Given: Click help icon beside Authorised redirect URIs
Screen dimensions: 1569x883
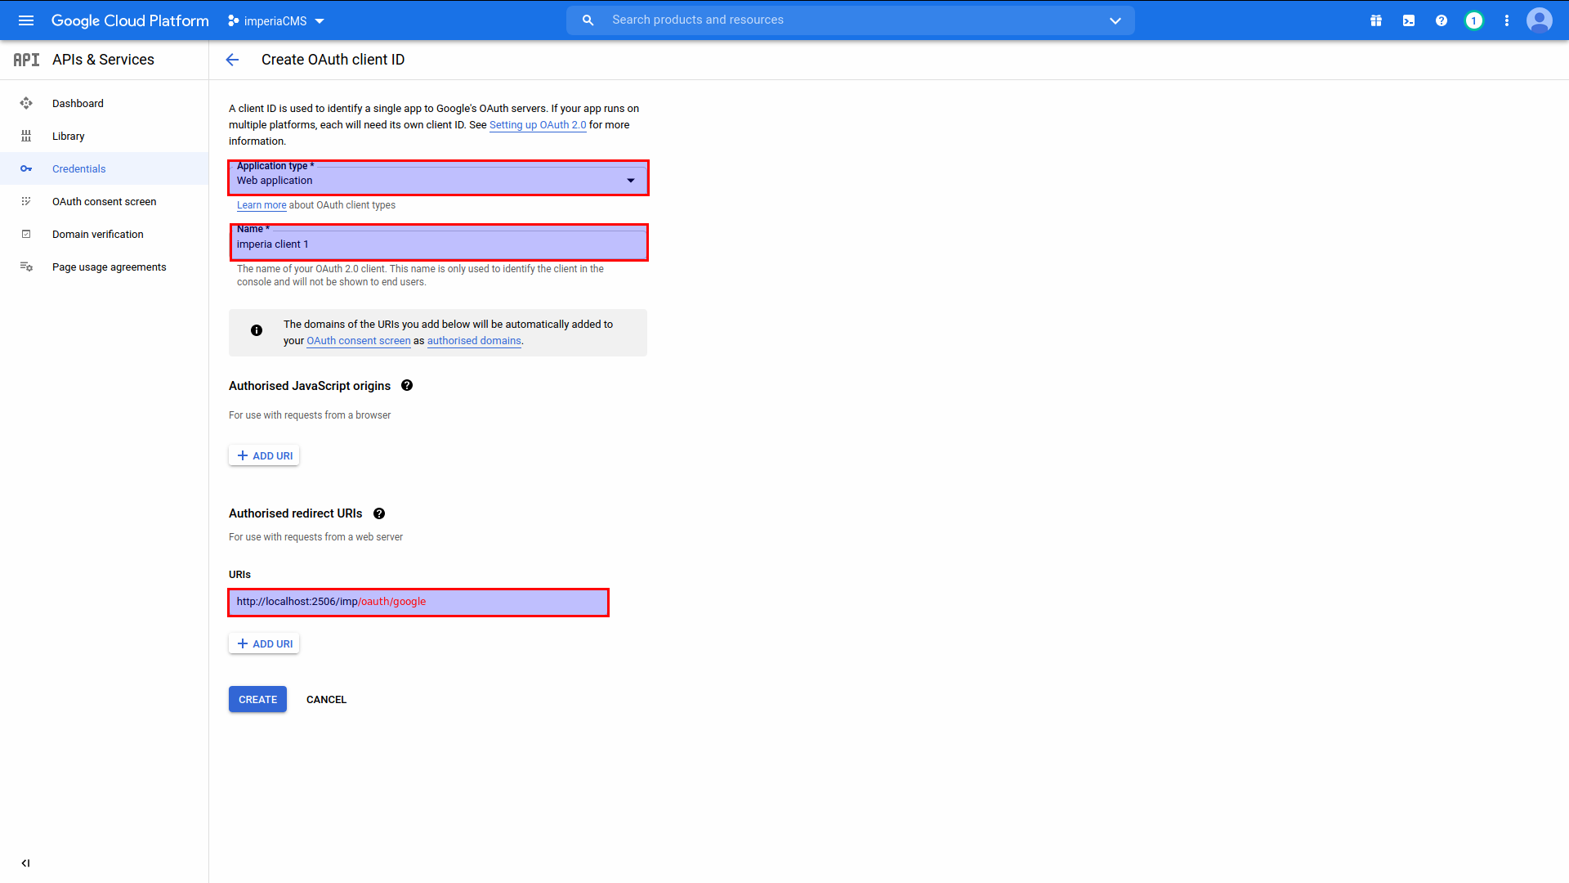Looking at the screenshot, I should click(x=379, y=513).
